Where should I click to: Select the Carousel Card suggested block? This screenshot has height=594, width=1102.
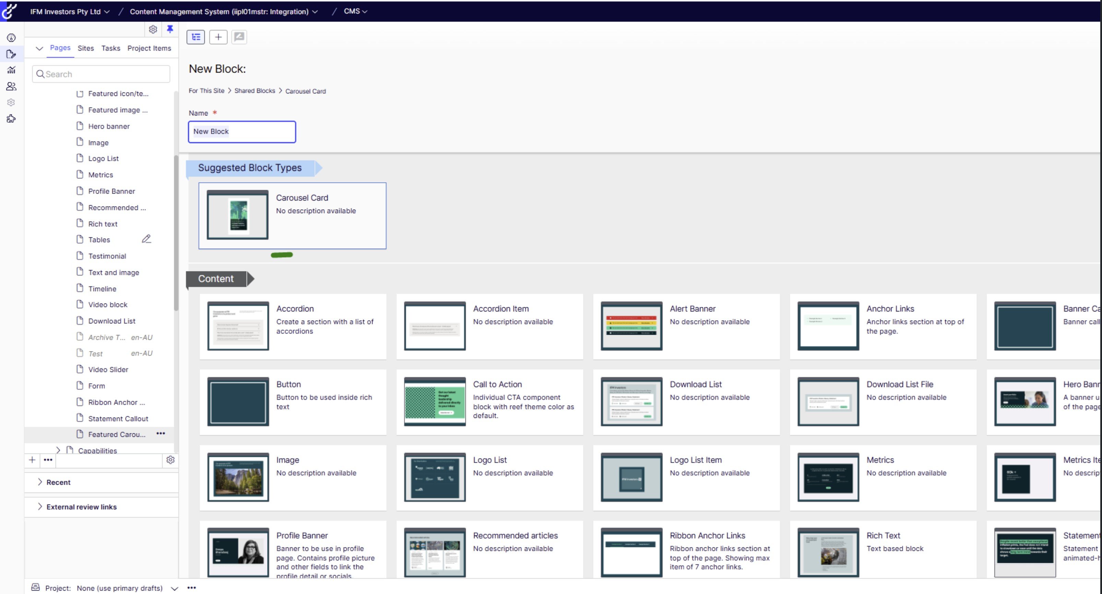(x=292, y=216)
